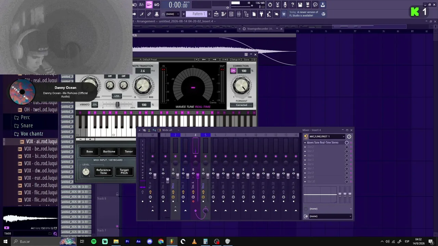Screen dimensions: 438x246
Task: Click the shopping cart content library icon
Action: click(284, 14)
